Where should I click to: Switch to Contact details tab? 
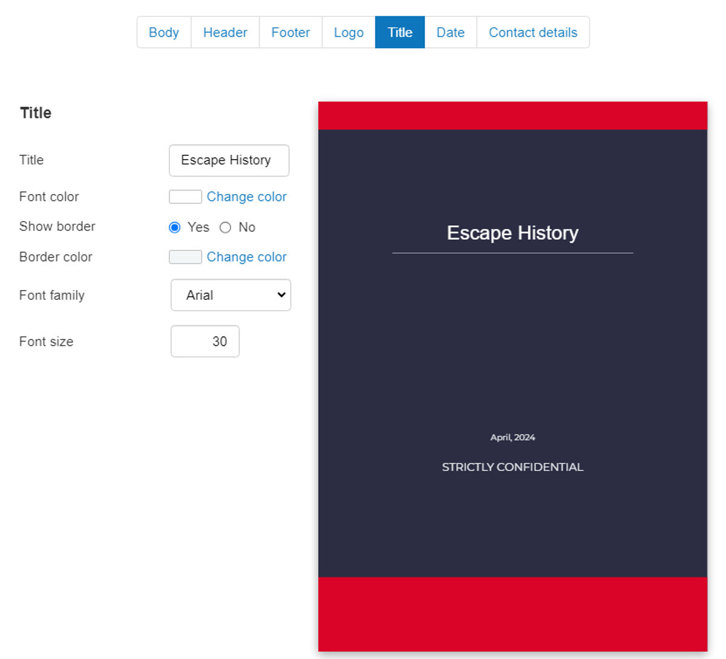533,33
